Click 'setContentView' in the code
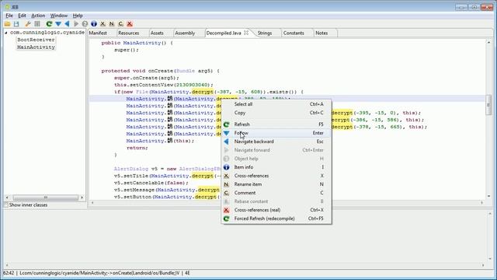 [x=151, y=85]
